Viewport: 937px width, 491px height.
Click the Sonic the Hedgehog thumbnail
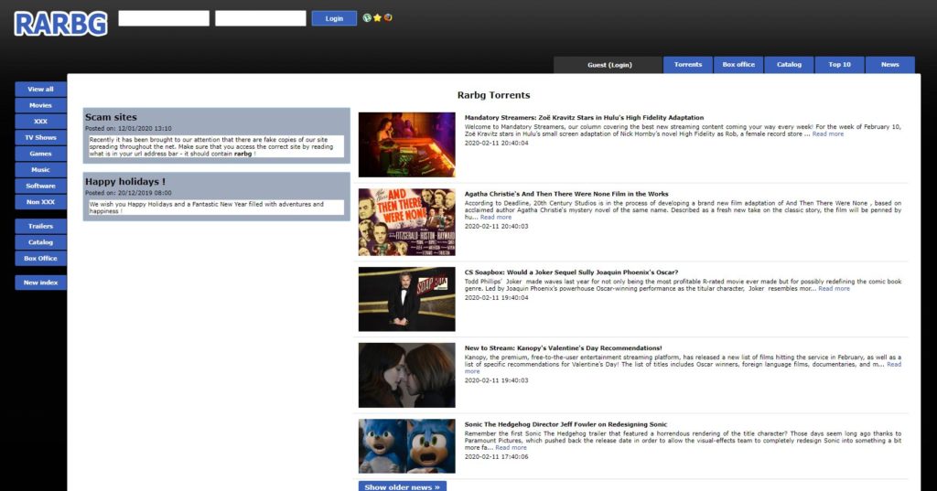(406, 446)
